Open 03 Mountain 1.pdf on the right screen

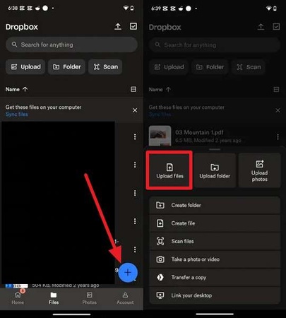click(x=215, y=136)
